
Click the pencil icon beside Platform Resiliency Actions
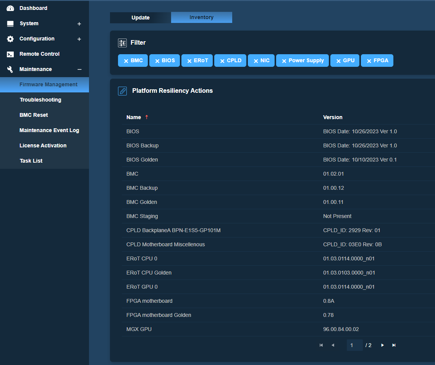click(122, 91)
